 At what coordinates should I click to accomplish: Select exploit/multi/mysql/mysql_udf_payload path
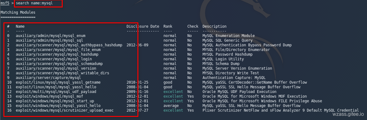point(56,92)
